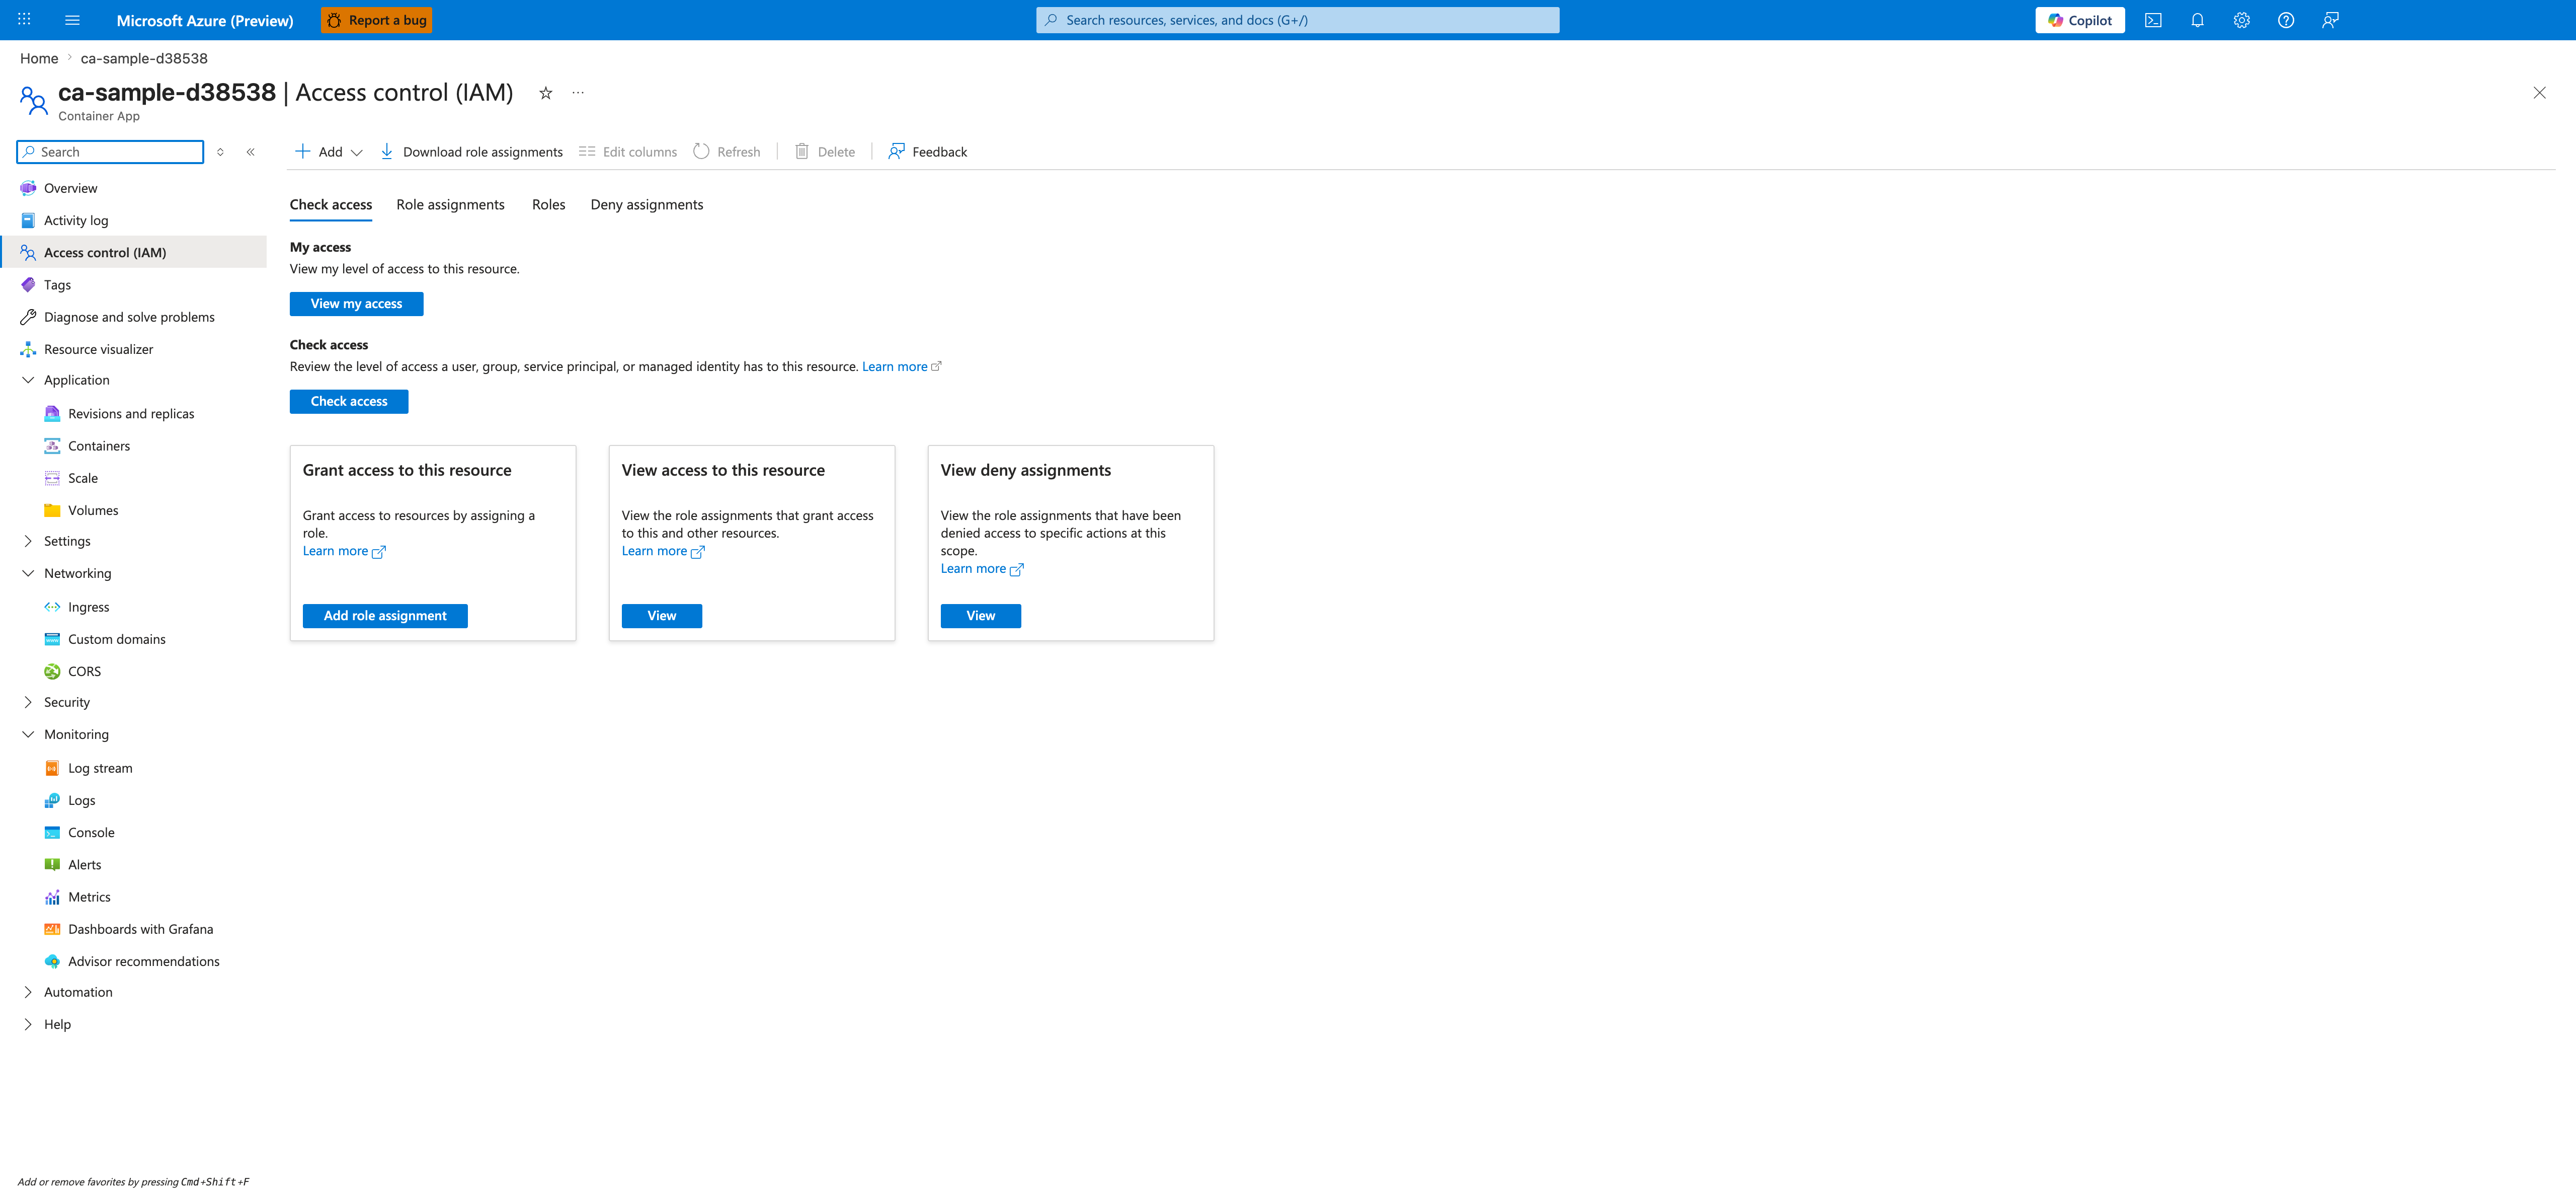
Task: Click the Delete toolbar item
Action: pos(825,152)
